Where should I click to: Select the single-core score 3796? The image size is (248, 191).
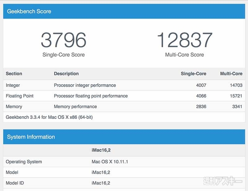pyautogui.click(x=64, y=40)
